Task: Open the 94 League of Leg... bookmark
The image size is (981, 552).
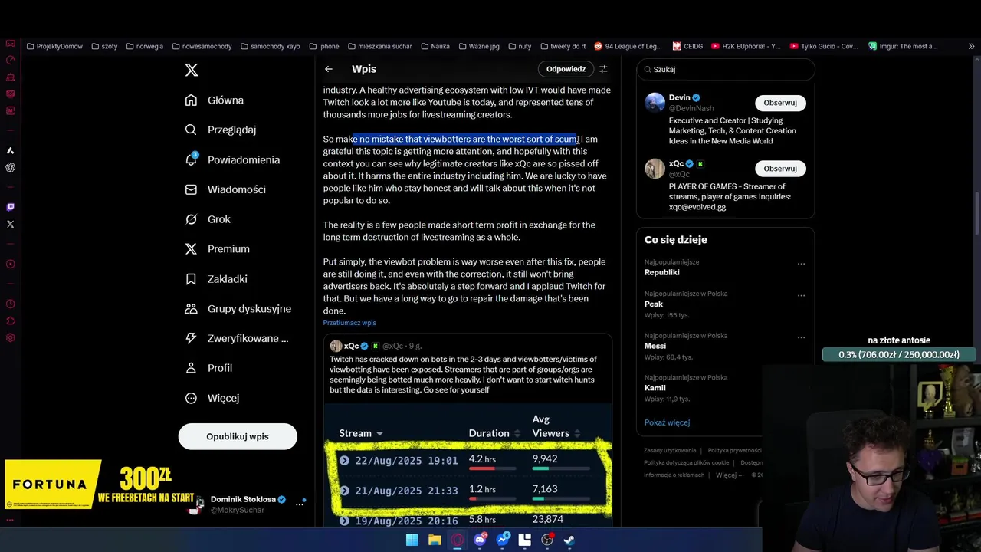Action: click(628, 46)
